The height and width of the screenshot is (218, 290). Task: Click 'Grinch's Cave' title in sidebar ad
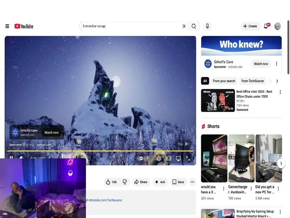pyautogui.click(x=224, y=62)
